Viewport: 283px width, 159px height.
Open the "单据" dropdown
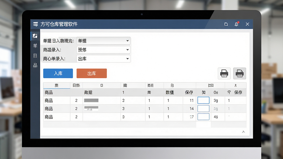coord(103,41)
